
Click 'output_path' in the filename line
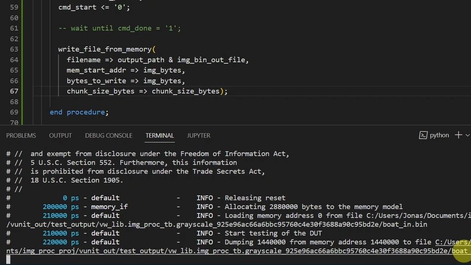[x=141, y=60]
